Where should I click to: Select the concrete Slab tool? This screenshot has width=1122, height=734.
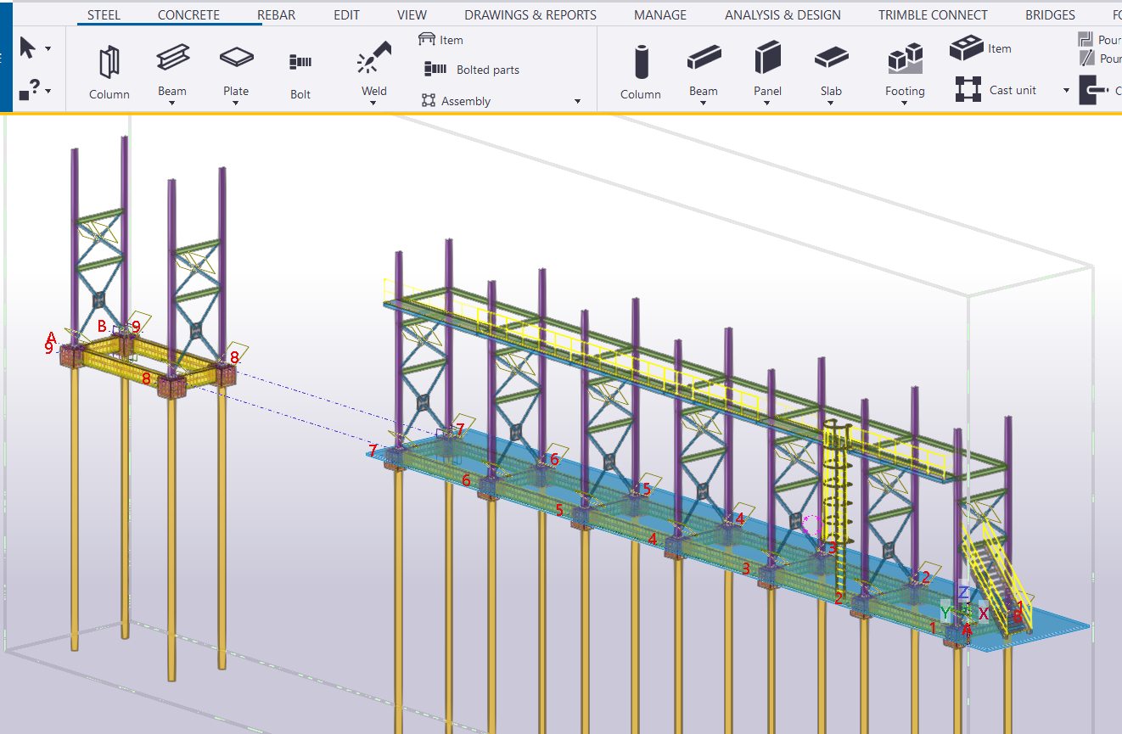(x=831, y=59)
